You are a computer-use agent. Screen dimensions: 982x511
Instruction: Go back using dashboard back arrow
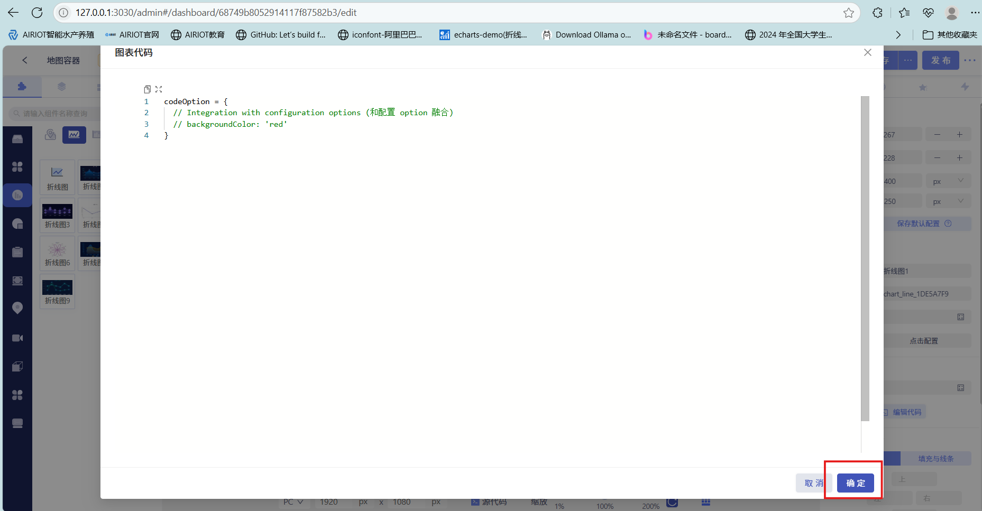point(25,60)
